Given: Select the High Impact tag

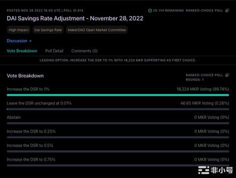Looking at the screenshot, I should pos(18,29).
